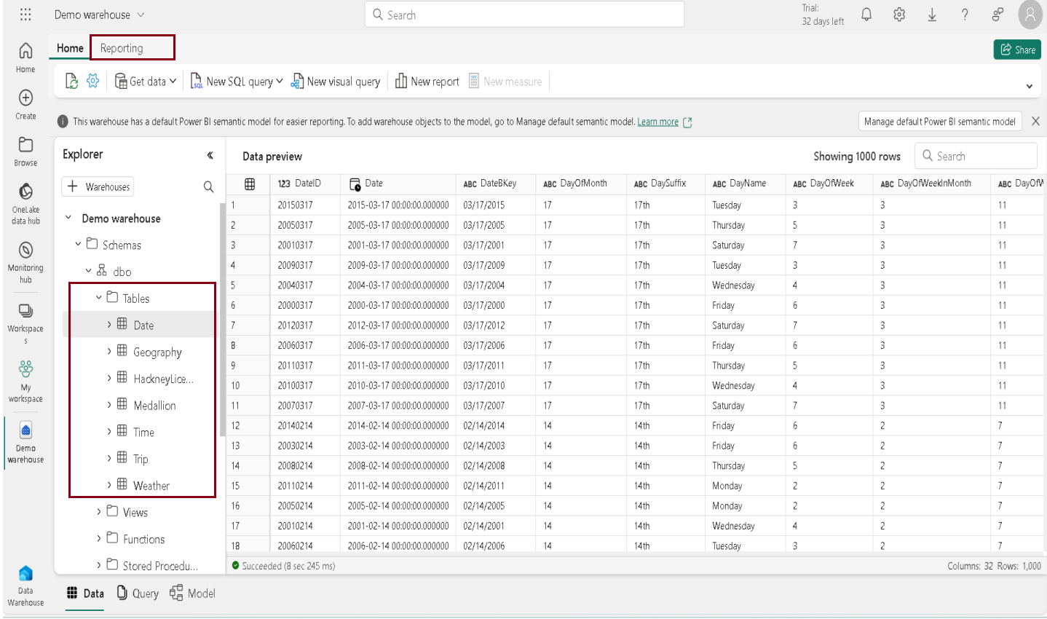Open the app launcher grid icon
Viewport: 1047px width, 619px height.
[x=25, y=15]
